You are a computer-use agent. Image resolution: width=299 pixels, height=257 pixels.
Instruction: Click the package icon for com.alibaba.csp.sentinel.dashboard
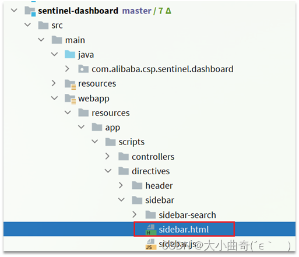83,69
